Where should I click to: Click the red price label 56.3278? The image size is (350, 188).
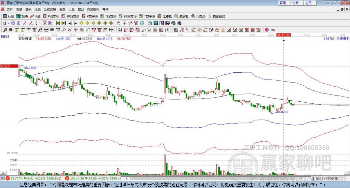click(x=9, y=66)
